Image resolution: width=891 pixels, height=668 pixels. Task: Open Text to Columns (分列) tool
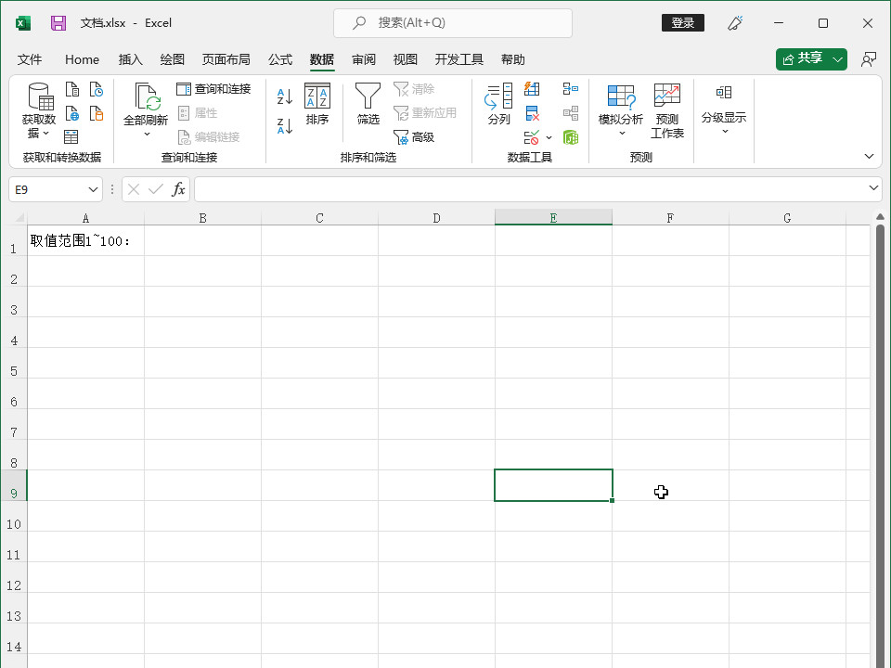[x=498, y=104]
